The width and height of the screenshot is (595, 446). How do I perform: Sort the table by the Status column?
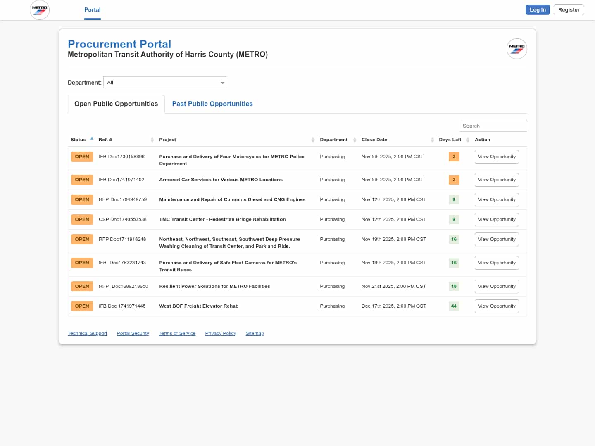coord(79,140)
